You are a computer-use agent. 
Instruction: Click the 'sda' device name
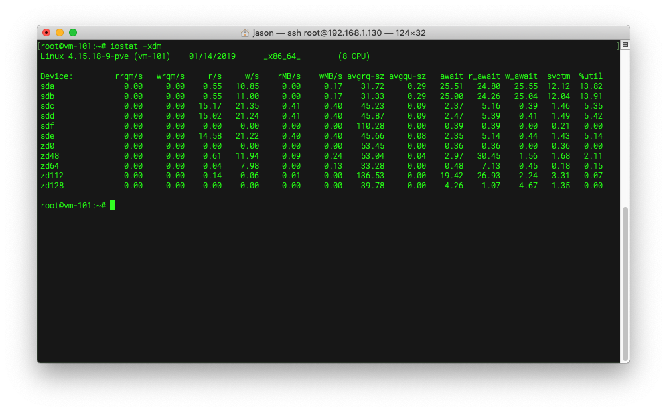tap(47, 86)
